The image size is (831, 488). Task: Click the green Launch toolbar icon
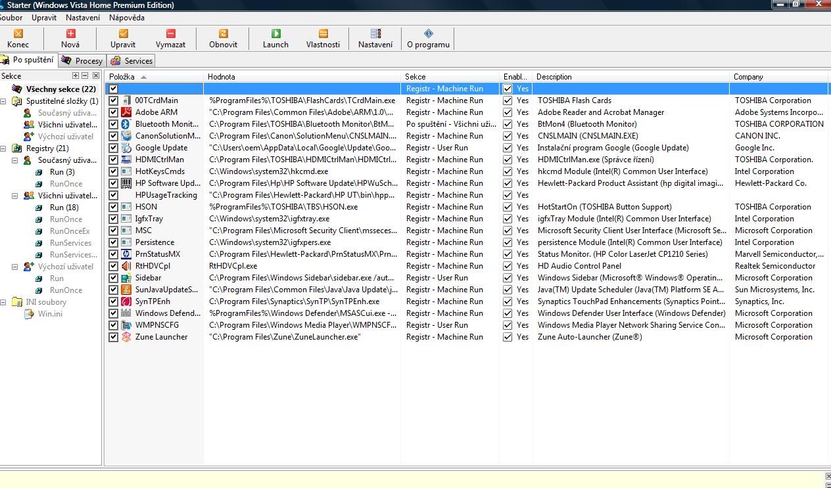(275, 33)
